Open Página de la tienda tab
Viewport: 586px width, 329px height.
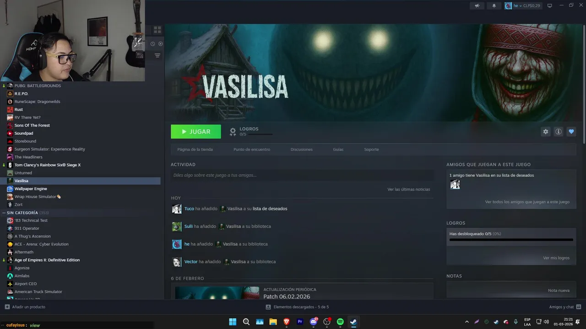(195, 149)
